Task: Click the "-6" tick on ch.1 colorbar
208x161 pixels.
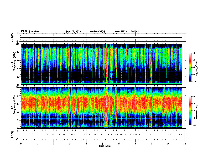Action: (194, 53)
